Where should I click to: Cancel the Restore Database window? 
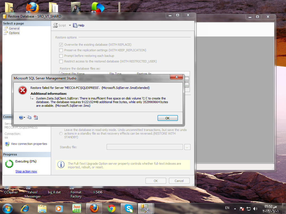179,181
